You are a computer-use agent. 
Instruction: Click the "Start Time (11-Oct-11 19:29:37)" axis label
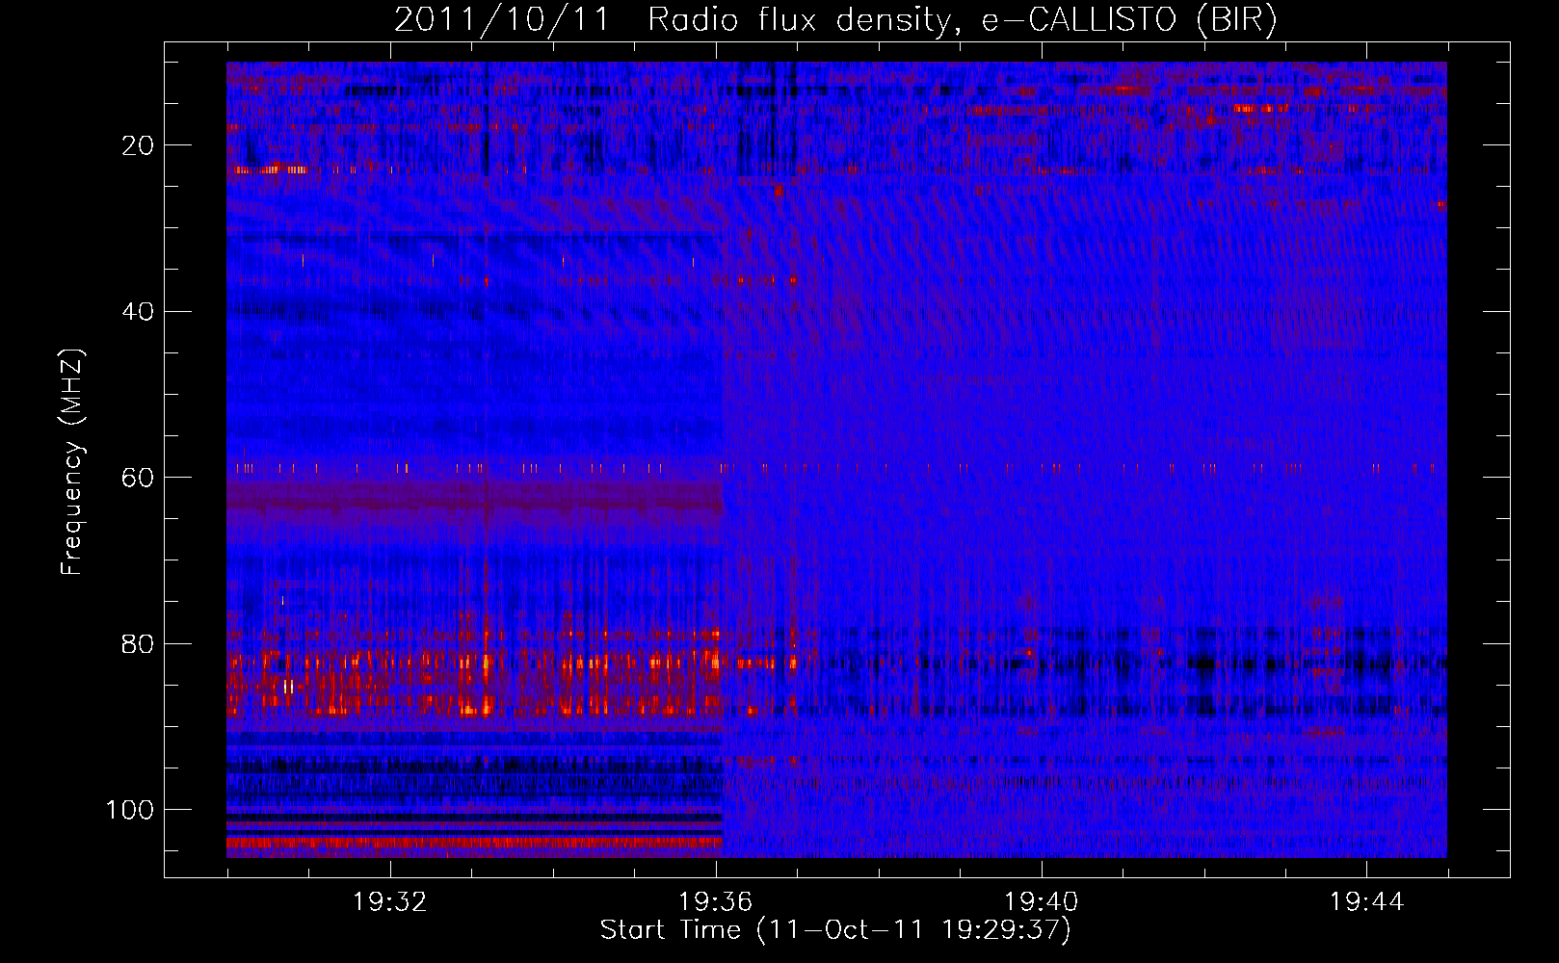point(835,930)
